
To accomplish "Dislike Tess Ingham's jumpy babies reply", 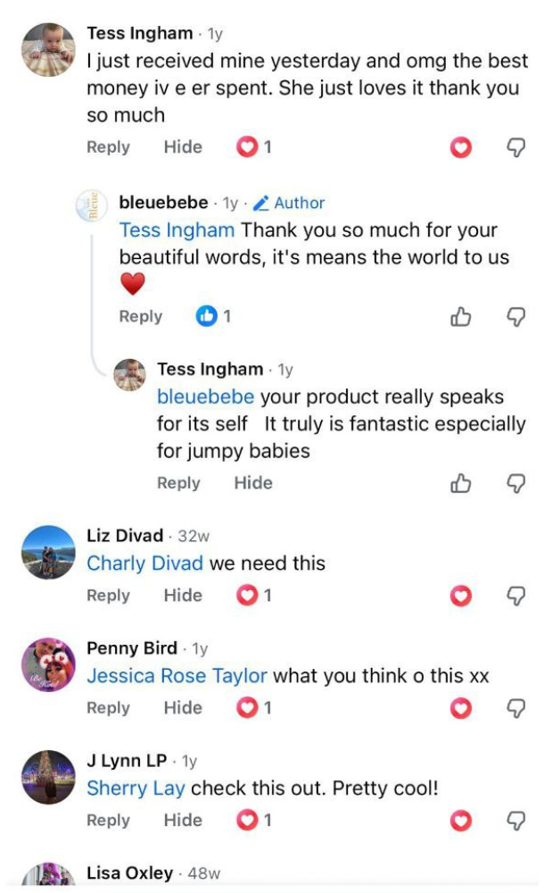I will click(516, 483).
